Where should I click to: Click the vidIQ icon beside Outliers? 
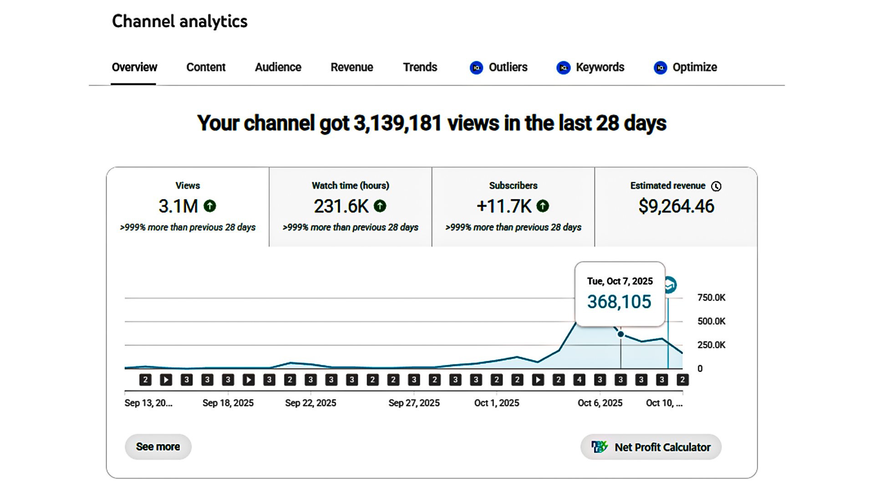point(476,68)
